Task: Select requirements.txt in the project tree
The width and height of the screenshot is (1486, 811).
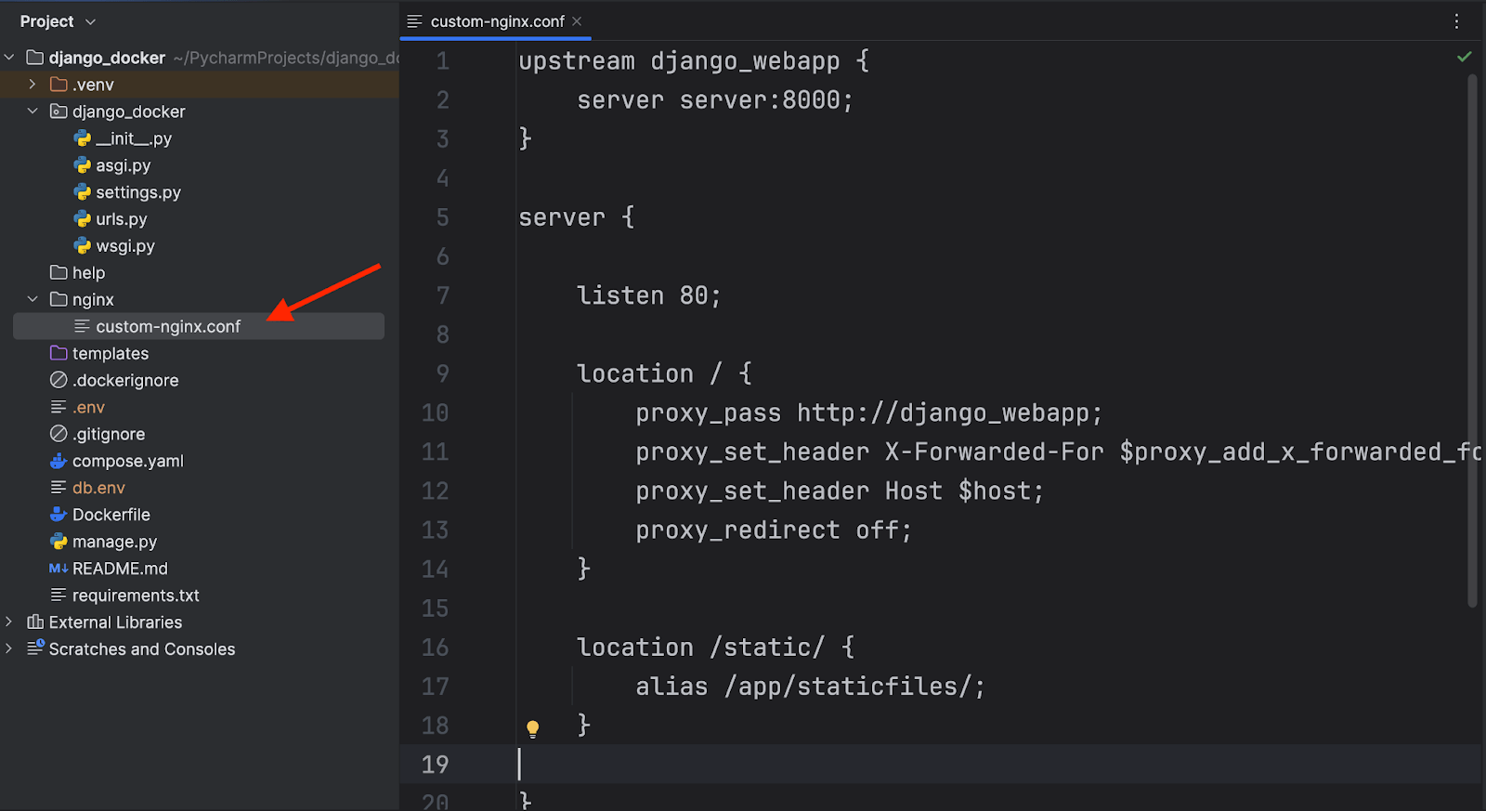Action: coord(136,595)
